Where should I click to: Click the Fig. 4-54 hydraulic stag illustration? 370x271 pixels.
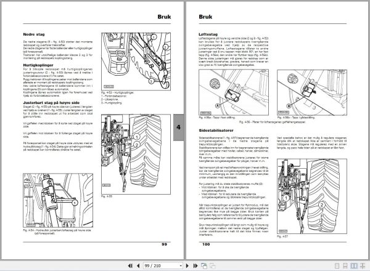(58, 201)
